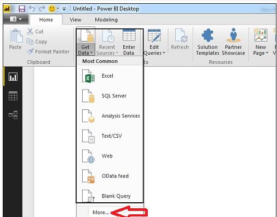The image size is (277, 217).
Task: Click the Copy button
Action: coord(37,42)
